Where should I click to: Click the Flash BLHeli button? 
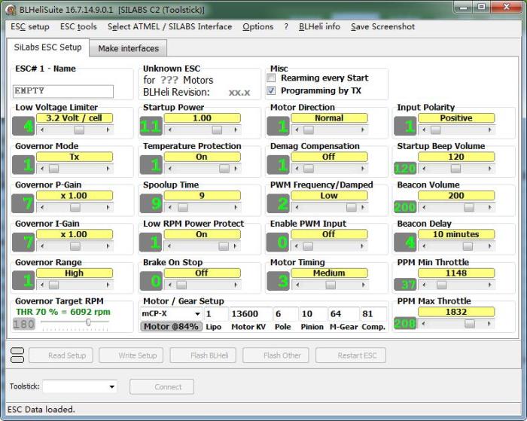[x=203, y=355]
